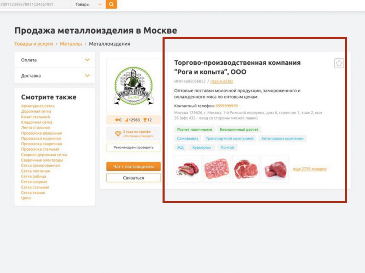
Task: Click the bar chart rating icon 12983
Action: [x=127, y=120]
